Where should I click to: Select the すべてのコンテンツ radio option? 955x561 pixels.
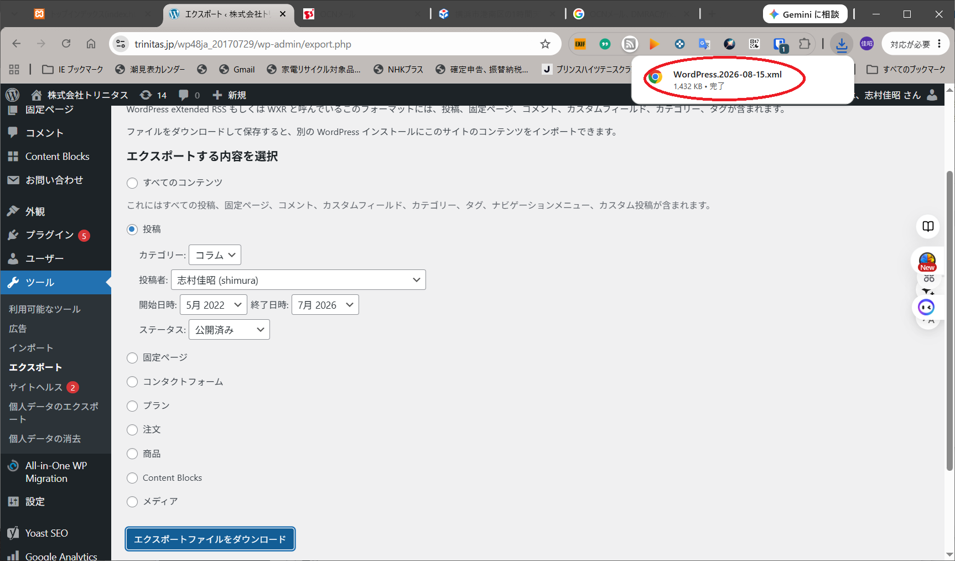pyautogui.click(x=132, y=183)
